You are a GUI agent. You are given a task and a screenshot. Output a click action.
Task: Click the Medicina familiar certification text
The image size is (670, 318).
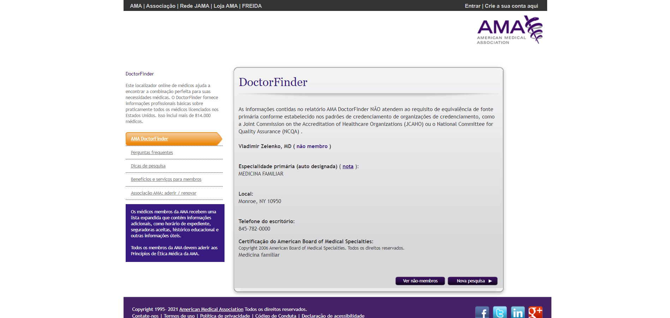tap(259, 255)
